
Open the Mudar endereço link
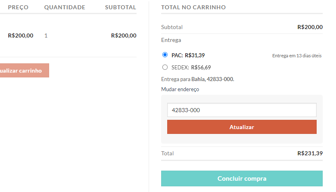tap(180, 89)
